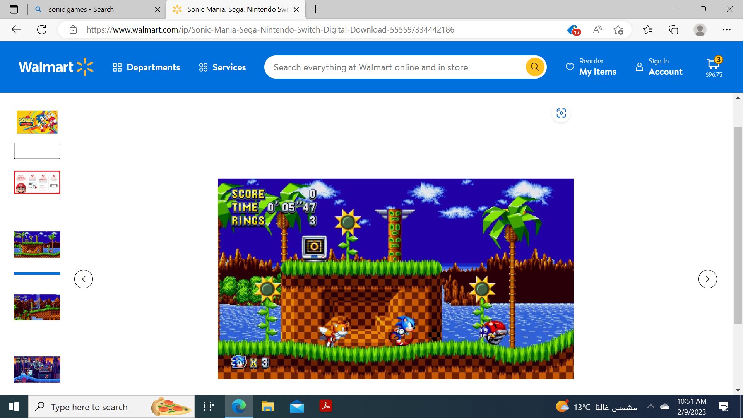Viewport: 743px width, 418px height.
Task: Select the red Nintendo instructions thumbnail
Action: point(37,182)
